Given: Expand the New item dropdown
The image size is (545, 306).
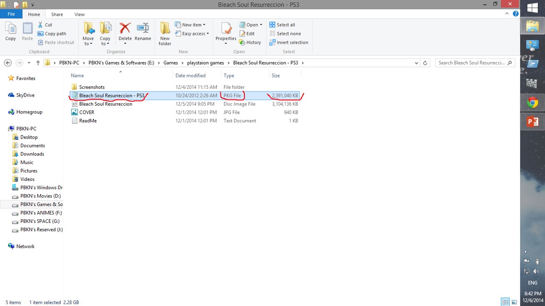Looking at the screenshot, I should tap(193, 25).
